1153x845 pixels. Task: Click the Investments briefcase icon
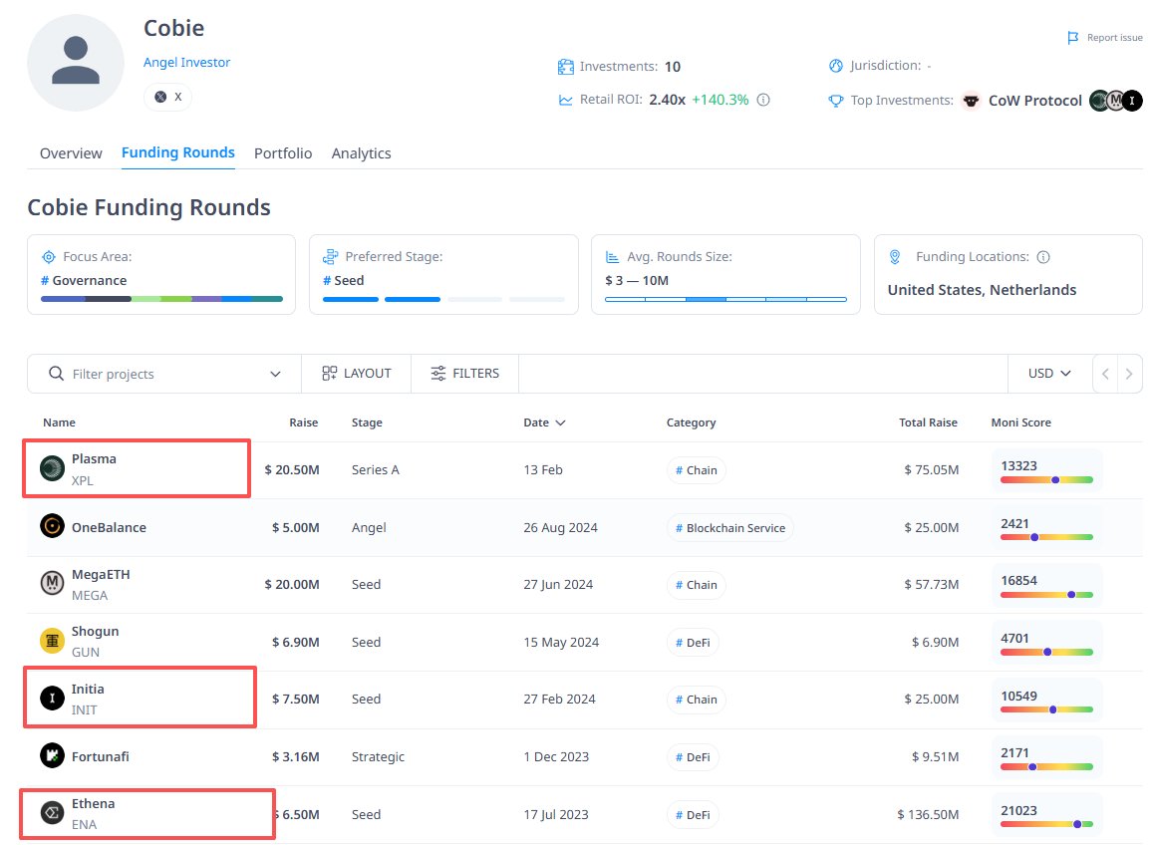[x=565, y=67]
